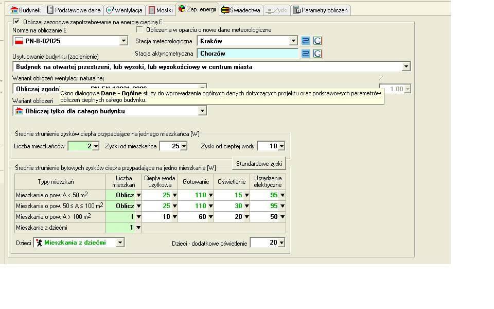Viewport: 494px width, 309px height.
Task: Open the Budynek tab
Action: point(26,10)
